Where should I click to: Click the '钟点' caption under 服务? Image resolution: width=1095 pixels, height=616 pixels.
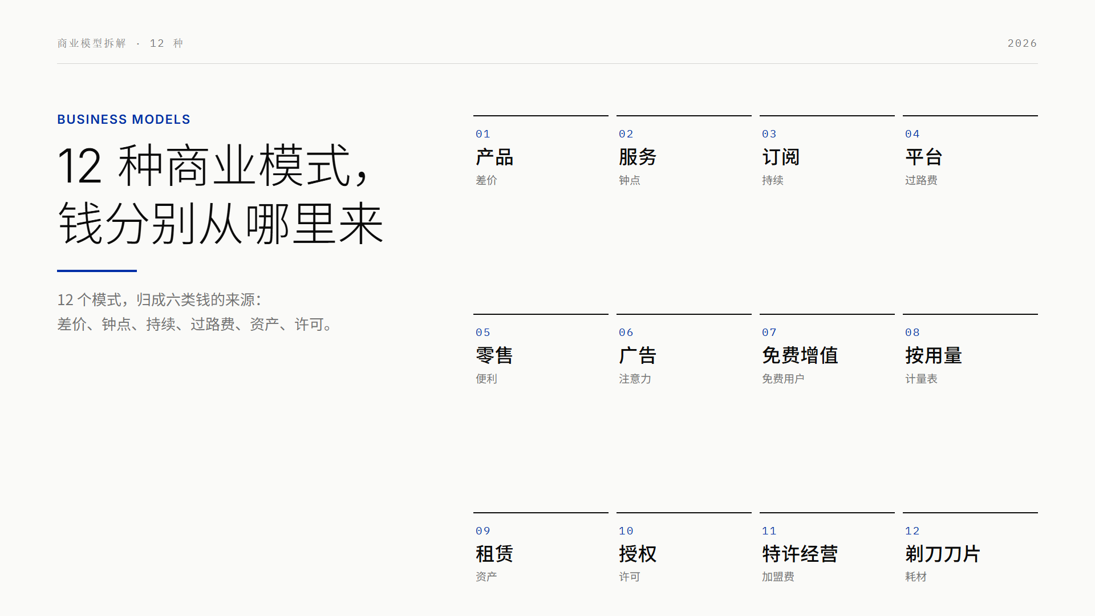(x=630, y=180)
